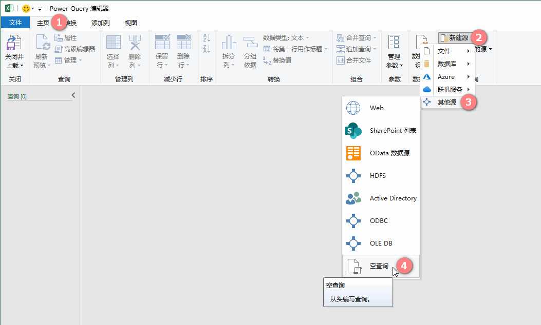Viewport: 541px width, 325px height.
Task: Switch to the 添加列 tab
Action: [100, 23]
